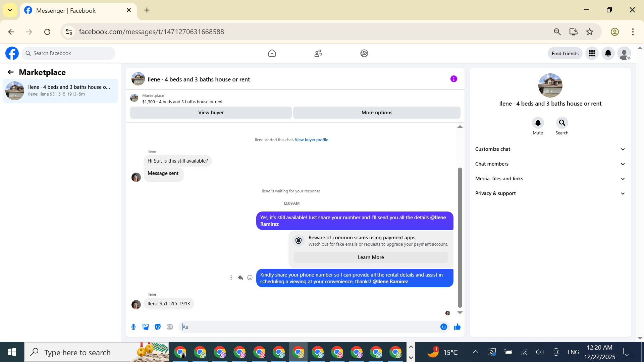Open the Groups icon in top navigation
Image resolution: width=644 pixels, height=362 pixels.
(364, 53)
